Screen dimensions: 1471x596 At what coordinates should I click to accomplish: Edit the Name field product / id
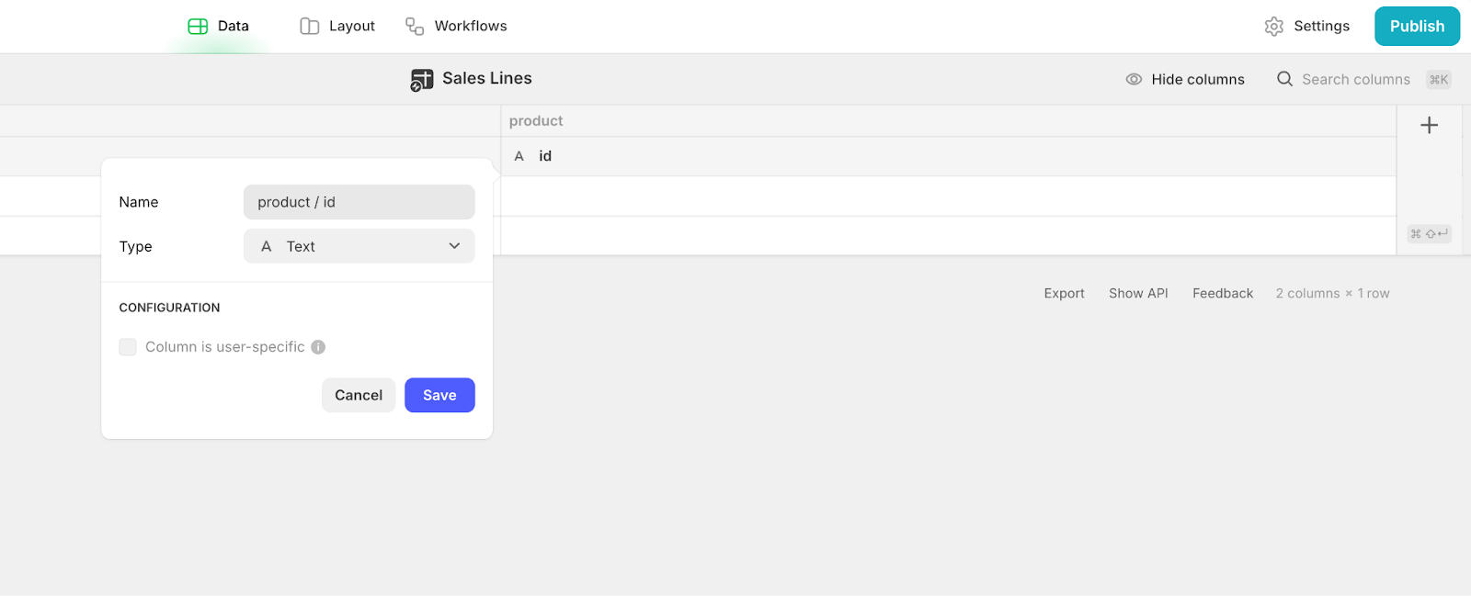pyautogui.click(x=359, y=202)
